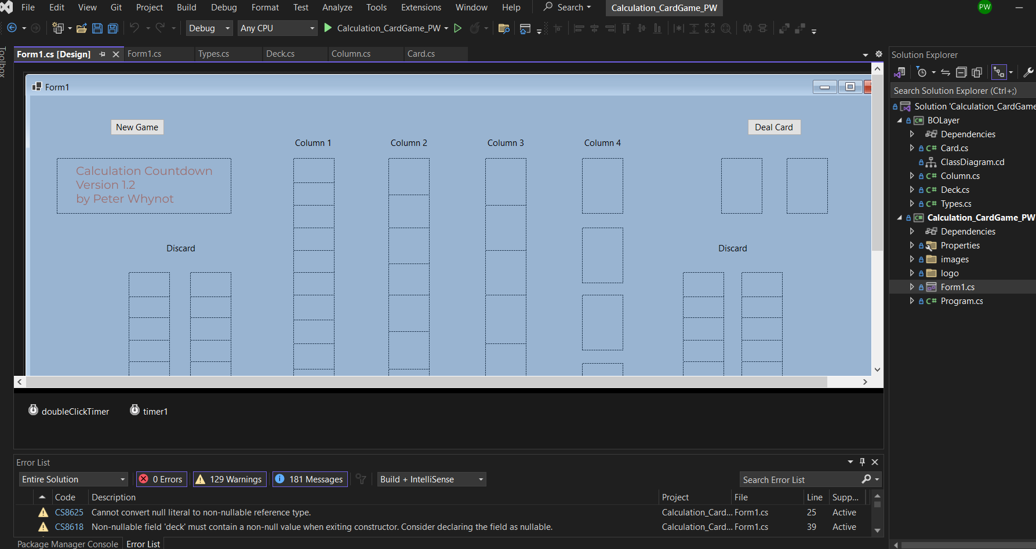Click Sync with Active Document icon
Viewport: 1036px width, 549px height.
946,72
